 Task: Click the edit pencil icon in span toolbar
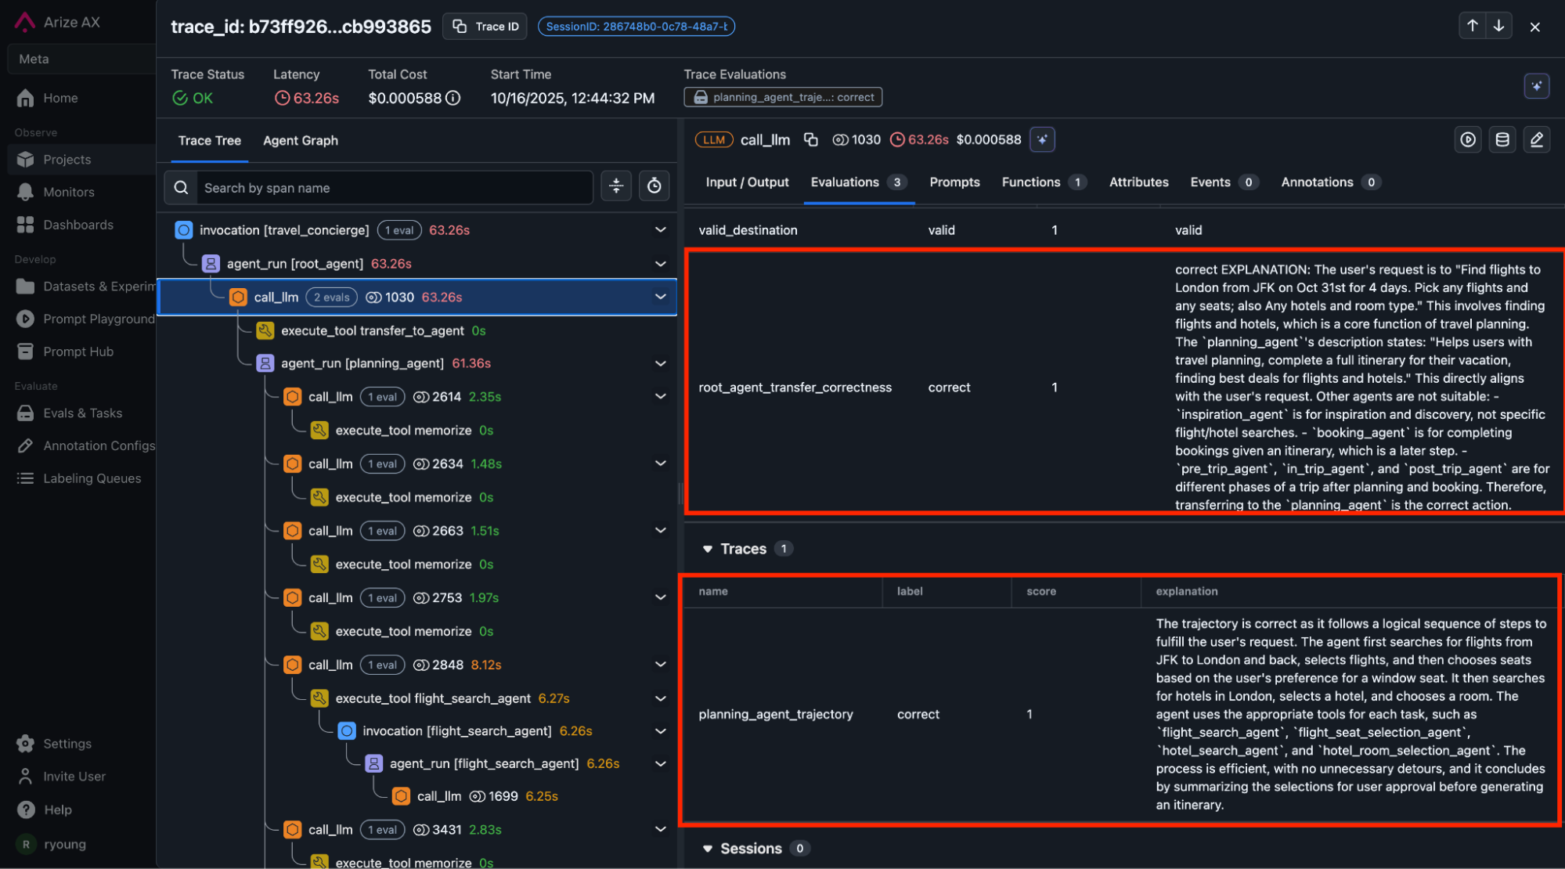[1536, 139]
